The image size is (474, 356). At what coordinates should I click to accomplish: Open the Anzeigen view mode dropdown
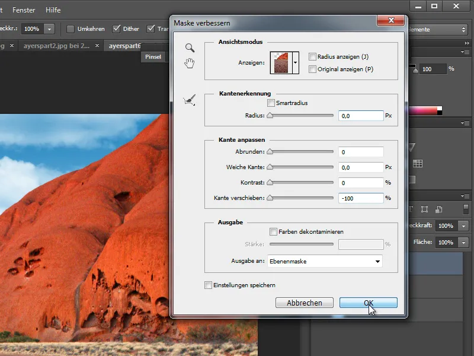(x=295, y=63)
